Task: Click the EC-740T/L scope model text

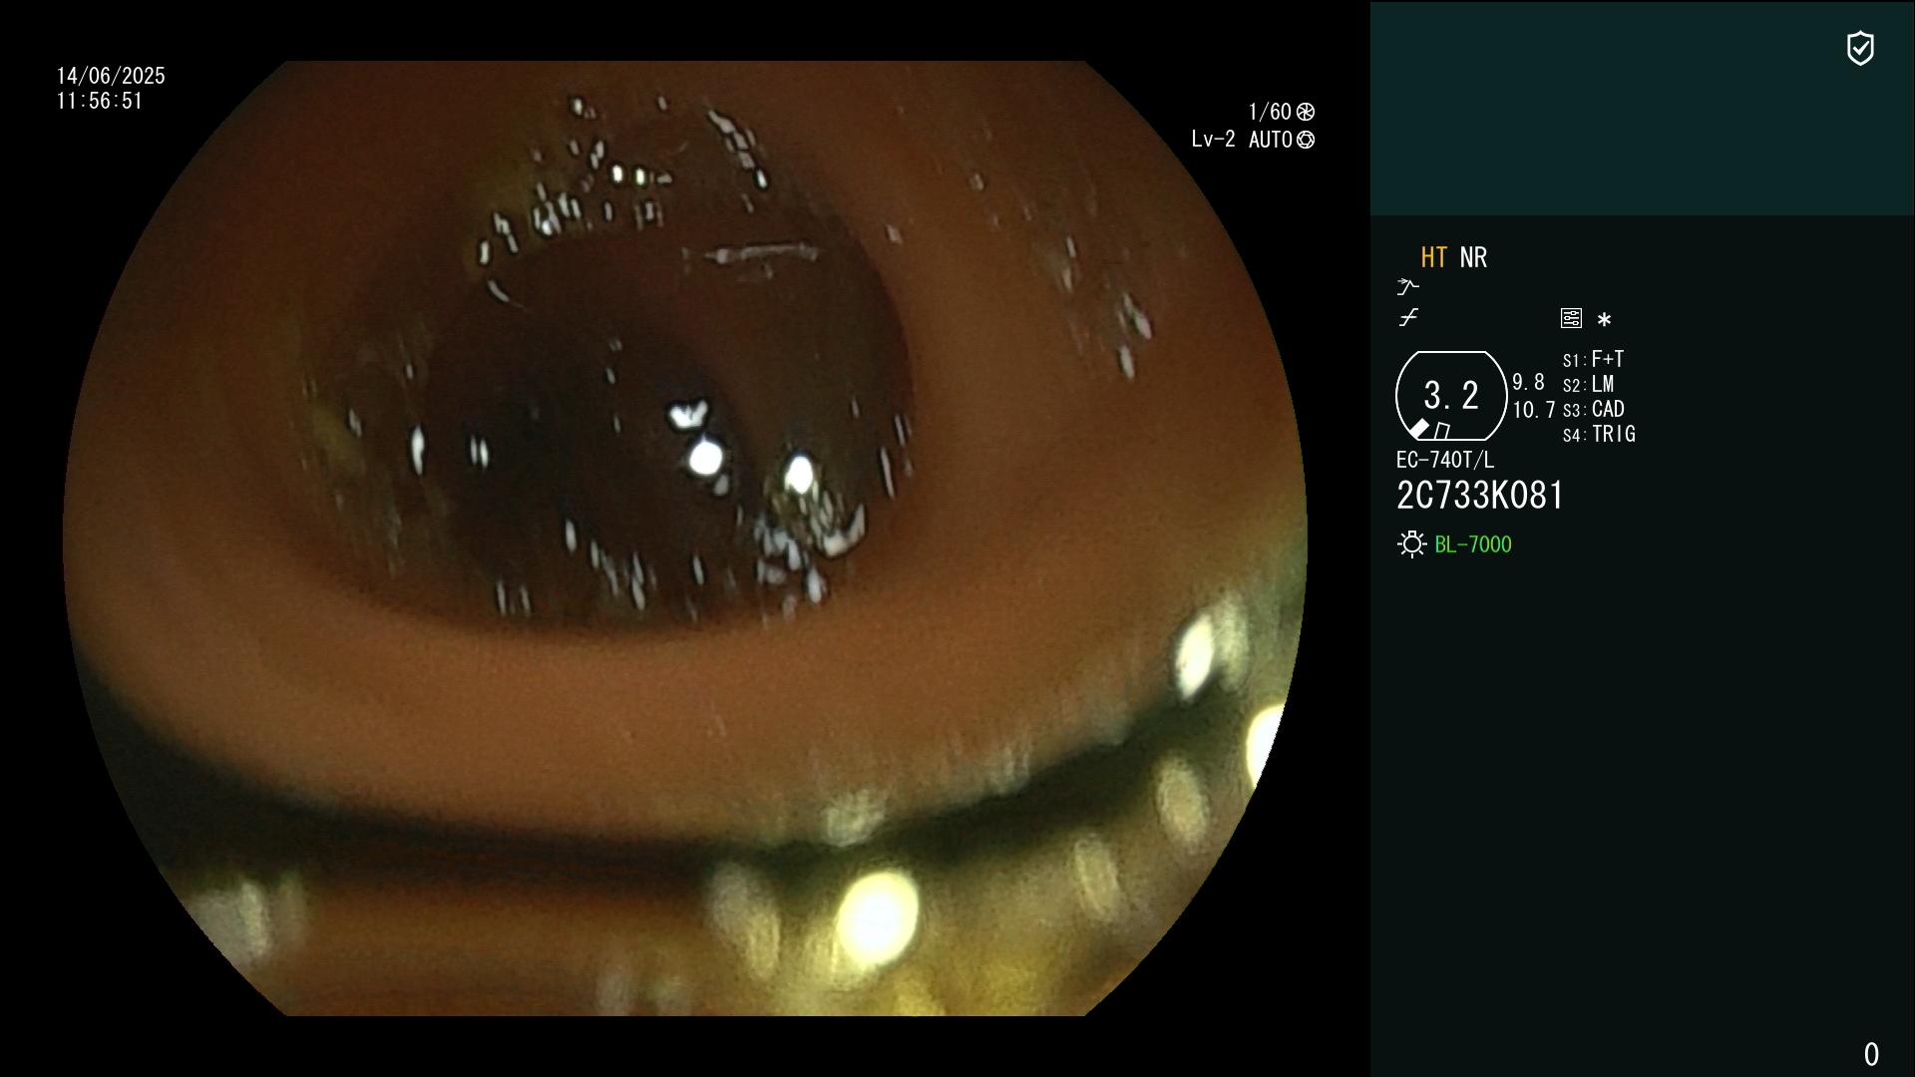Action: tap(1445, 460)
